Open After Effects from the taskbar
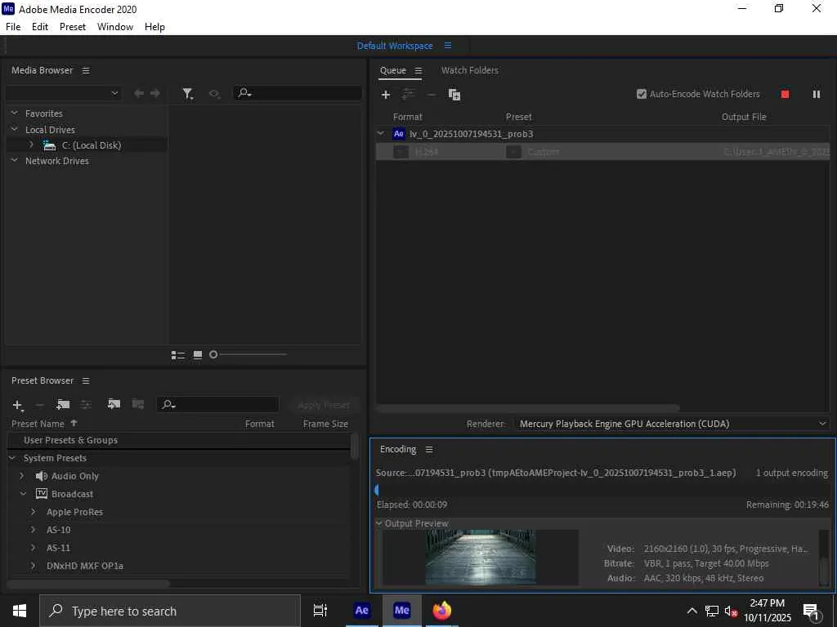837x627 pixels. [x=361, y=611]
